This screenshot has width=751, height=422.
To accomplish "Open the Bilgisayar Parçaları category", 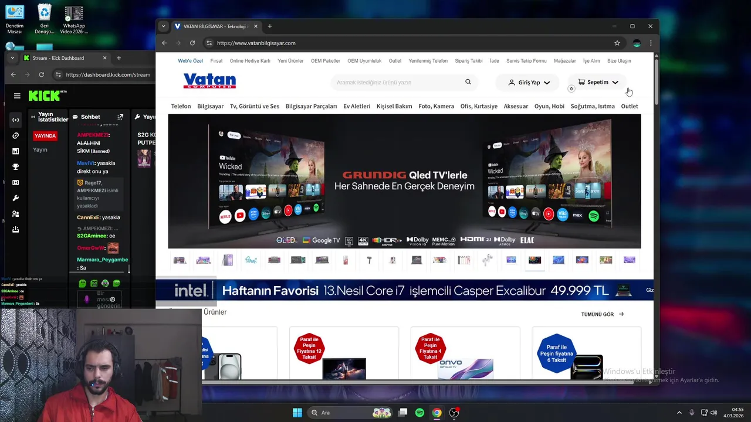I will [x=311, y=106].
